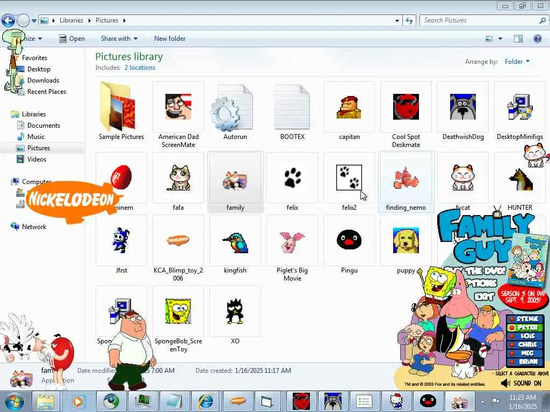550x412 pixels.
Task: Select PETER in Family Guy character list
Action: pos(525,328)
